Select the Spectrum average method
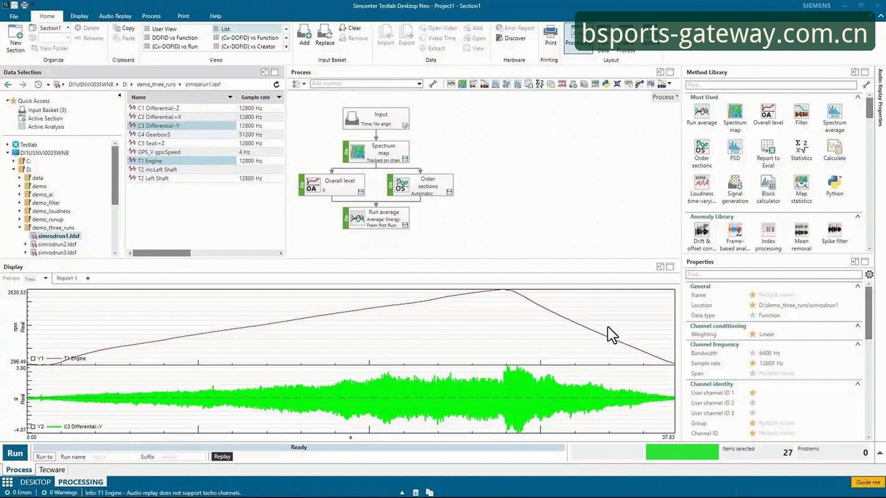Viewport: 886px width, 498px height. click(x=834, y=112)
